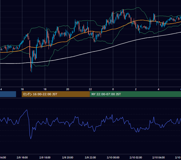Click the axis label 18 on upper chart
The image size is (181, 160).
coord(45,89)
